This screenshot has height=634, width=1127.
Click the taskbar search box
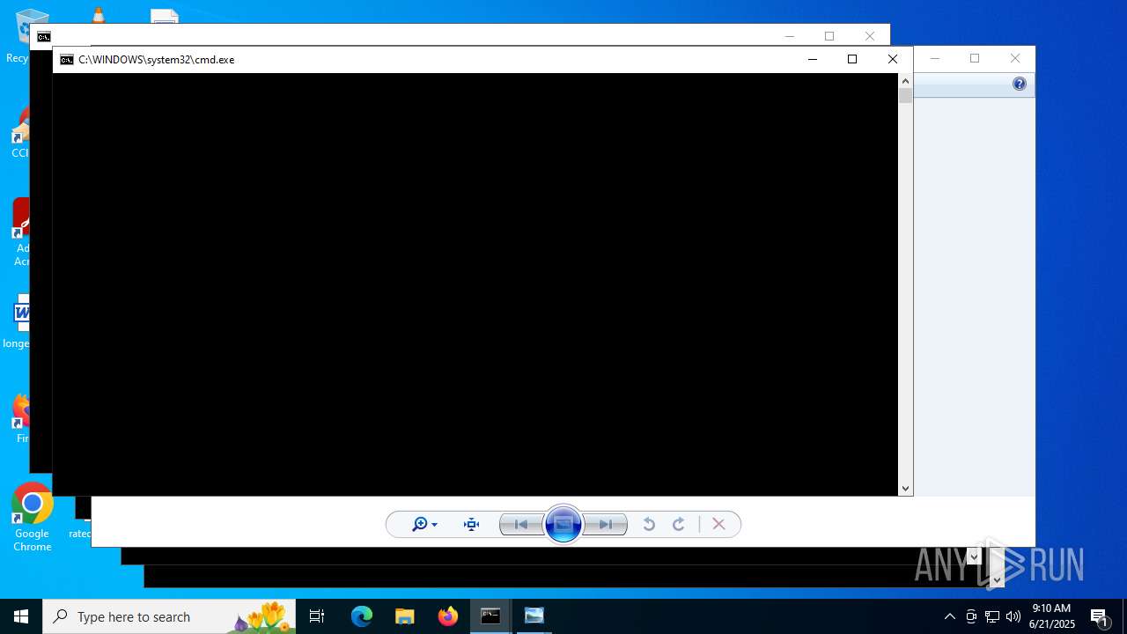click(x=169, y=616)
